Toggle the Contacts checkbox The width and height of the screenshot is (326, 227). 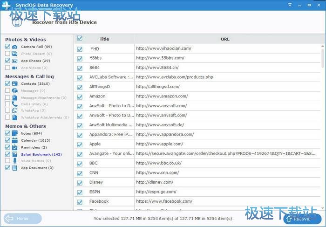coord(7,83)
